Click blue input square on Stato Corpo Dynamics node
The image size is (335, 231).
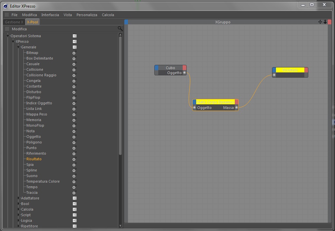coord(194,102)
